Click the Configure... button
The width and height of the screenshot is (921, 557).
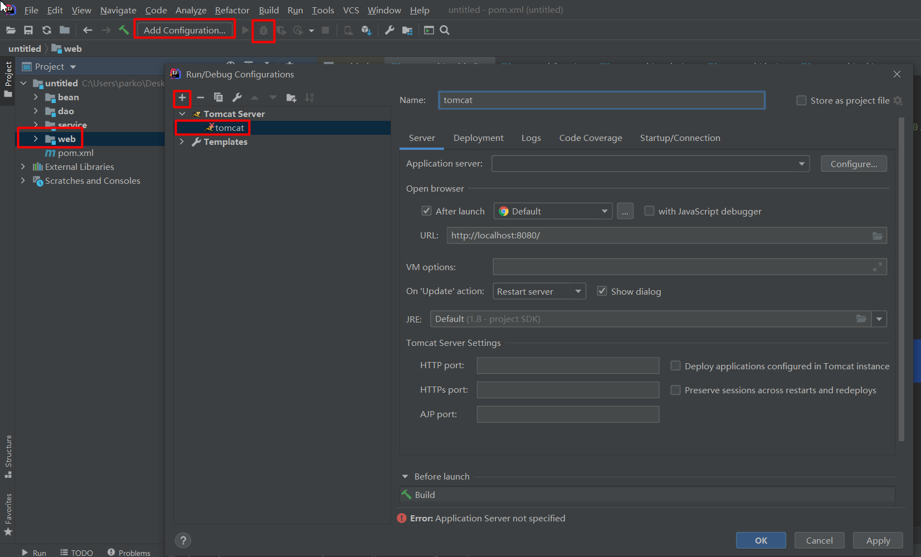point(854,164)
